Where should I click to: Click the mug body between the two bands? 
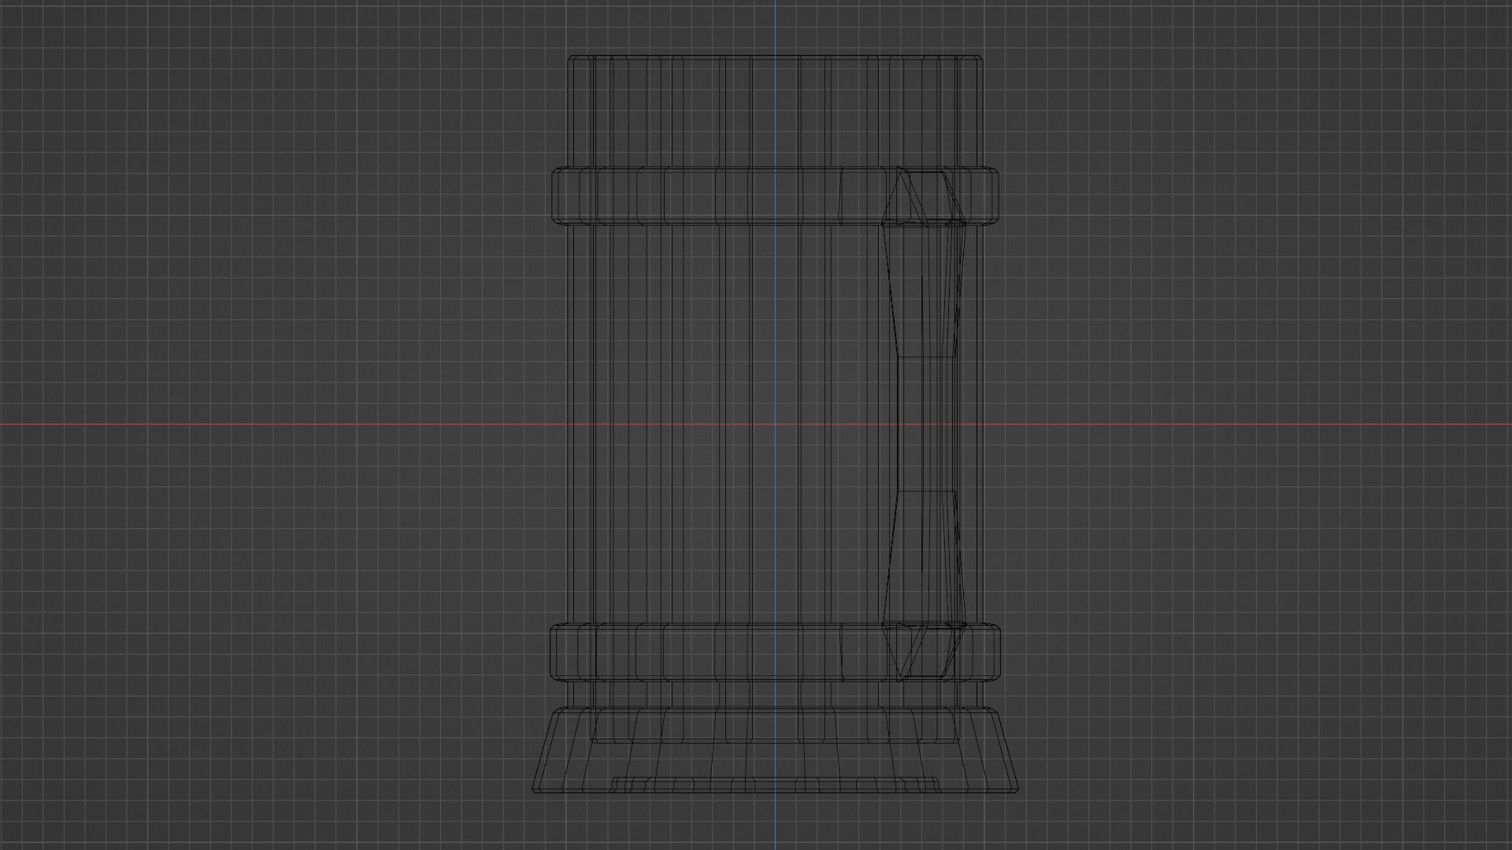click(693, 331)
